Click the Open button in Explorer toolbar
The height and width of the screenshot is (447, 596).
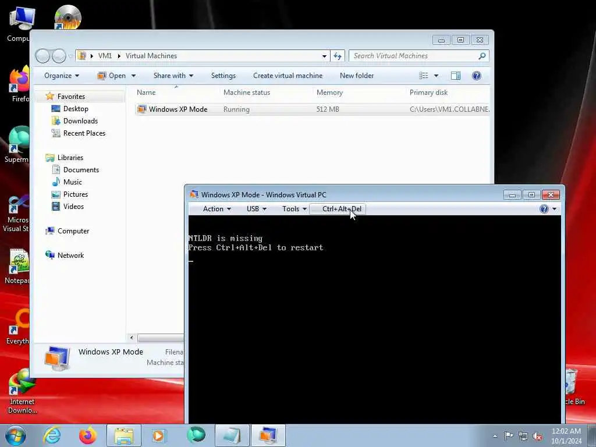pos(112,76)
